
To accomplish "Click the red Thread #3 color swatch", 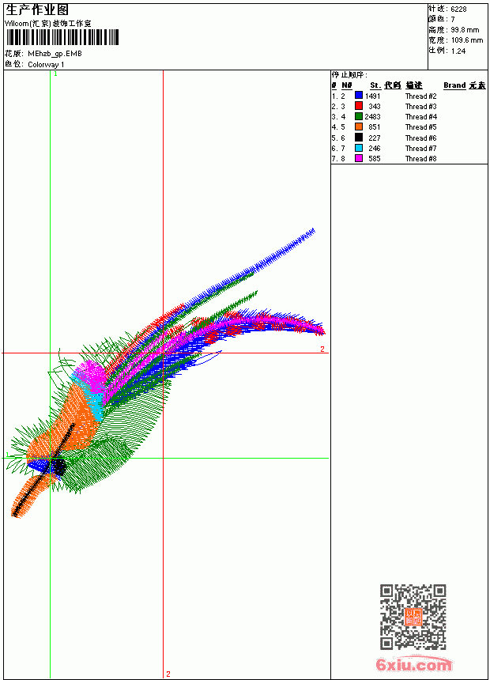I will pos(359,106).
